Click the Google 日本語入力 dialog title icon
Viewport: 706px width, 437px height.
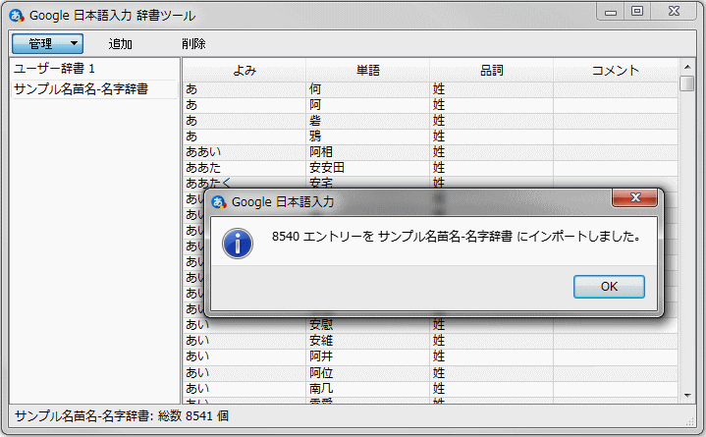point(219,202)
